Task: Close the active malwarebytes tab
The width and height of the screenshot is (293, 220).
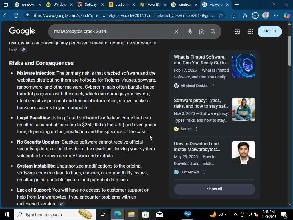Action: 227,5
